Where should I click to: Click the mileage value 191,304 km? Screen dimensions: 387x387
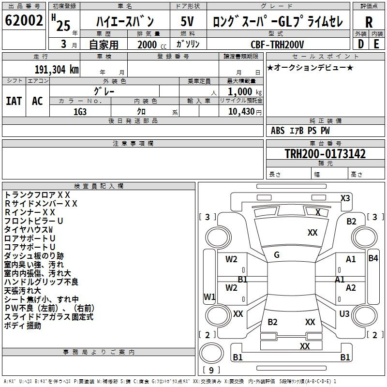click(57, 70)
